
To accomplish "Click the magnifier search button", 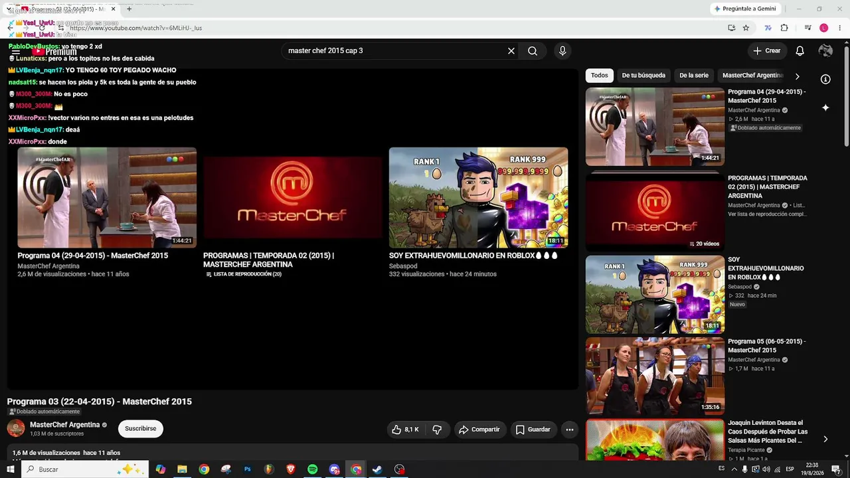I will click(x=533, y=51).
